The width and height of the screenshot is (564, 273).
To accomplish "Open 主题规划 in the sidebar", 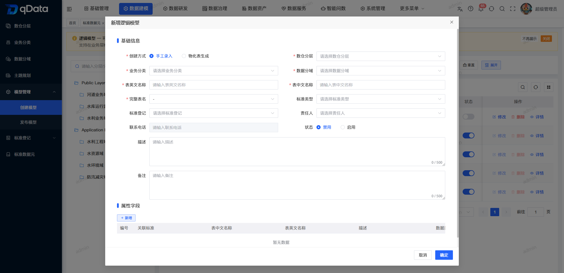I will (22, 75).
